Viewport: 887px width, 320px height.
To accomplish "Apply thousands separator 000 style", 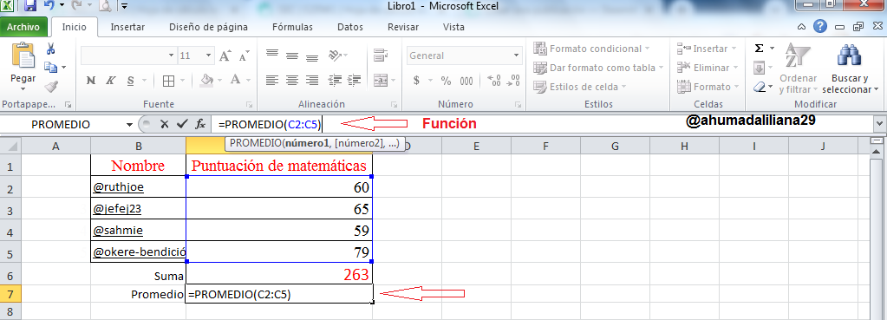I will pos(466,81).
